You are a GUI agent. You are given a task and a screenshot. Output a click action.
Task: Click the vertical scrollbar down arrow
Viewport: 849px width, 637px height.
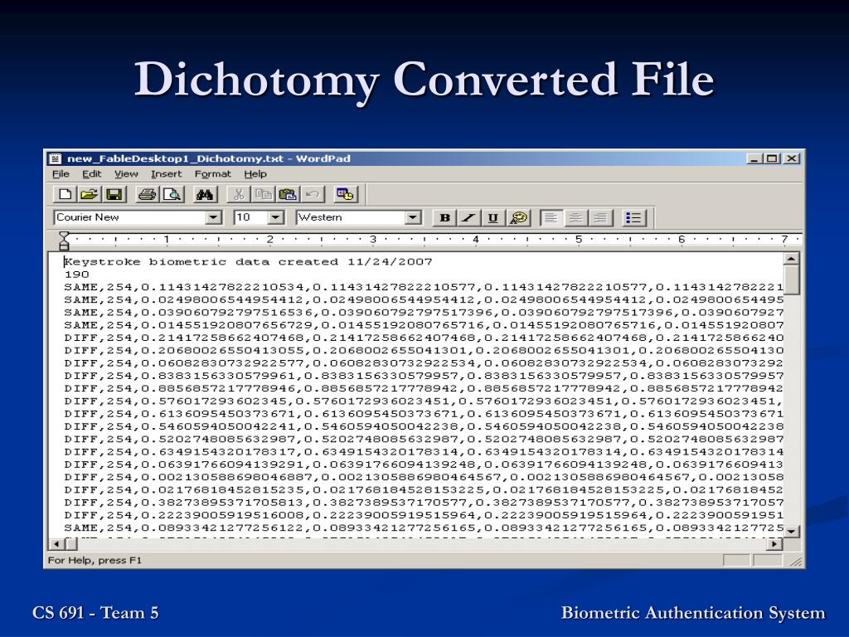click(792, 532)
